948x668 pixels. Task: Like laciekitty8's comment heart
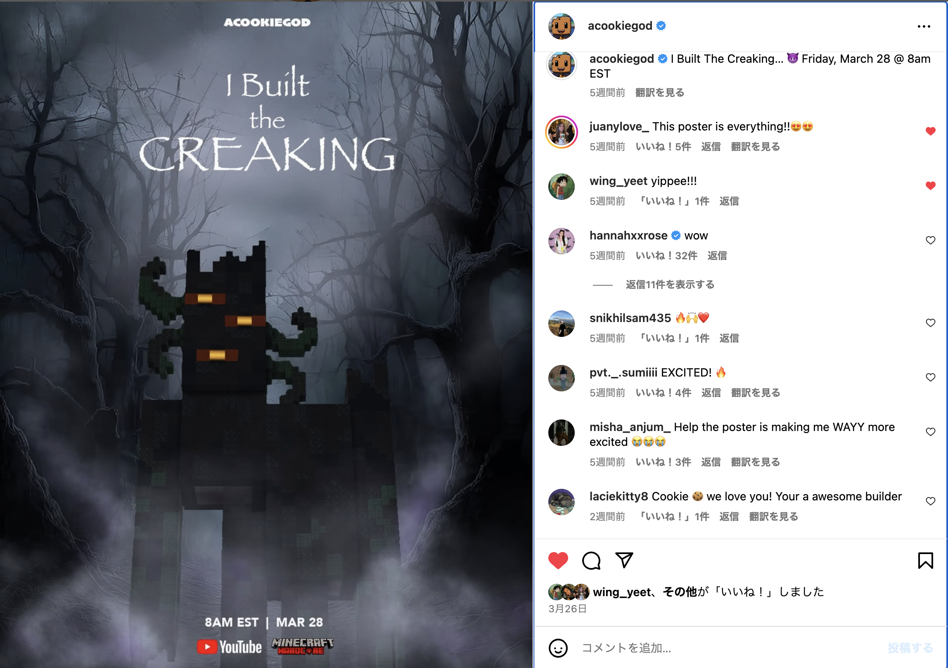pyautogui.click(x=930, y=501)
